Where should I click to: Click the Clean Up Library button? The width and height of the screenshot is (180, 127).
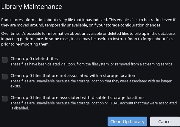pos(127,122)
